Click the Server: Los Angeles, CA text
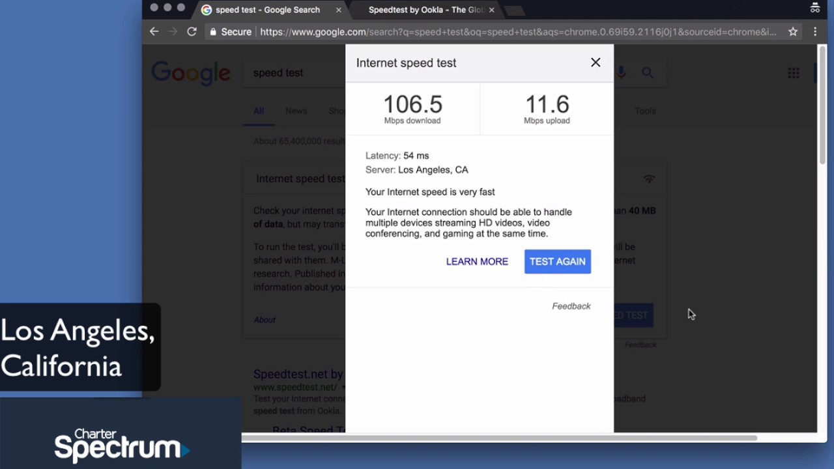834x469 pixels. click(416, 170)
